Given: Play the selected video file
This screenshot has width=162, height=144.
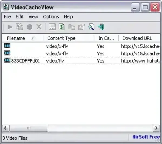Looking at the screenshot, I should click(x=10, y=27).
